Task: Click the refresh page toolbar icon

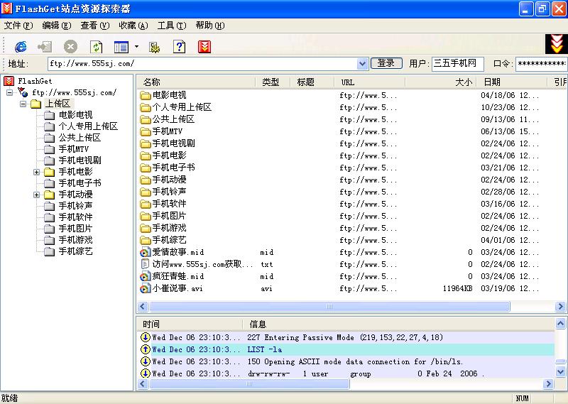Action: coord(97,47)
